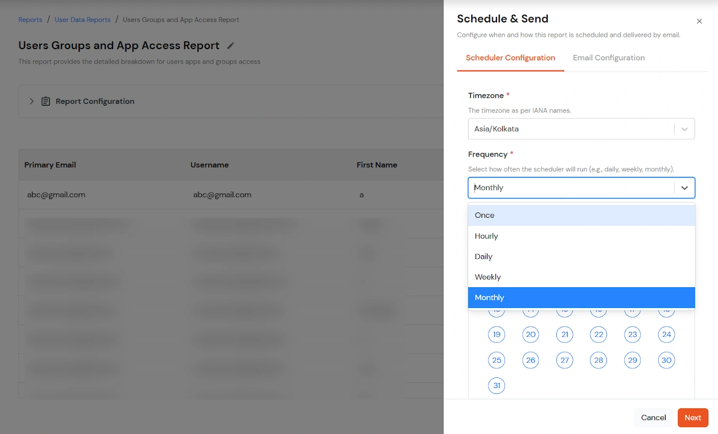This screenshot has width=718, height=434.
Task: Open the Frequency dropdown
Action: [x=684, y=187]
